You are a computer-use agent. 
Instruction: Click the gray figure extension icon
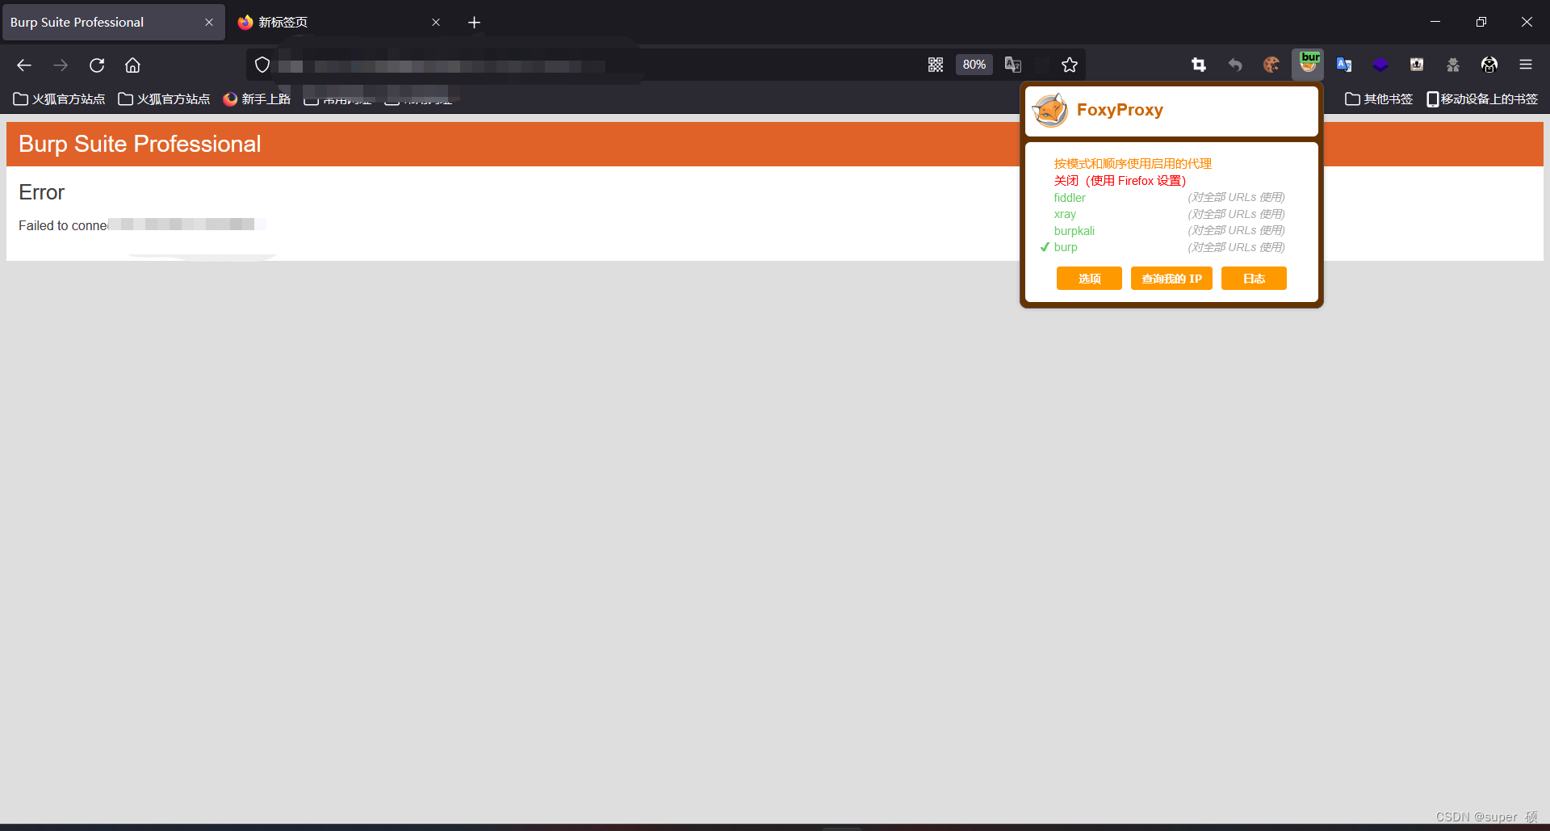click(1453, 65)
